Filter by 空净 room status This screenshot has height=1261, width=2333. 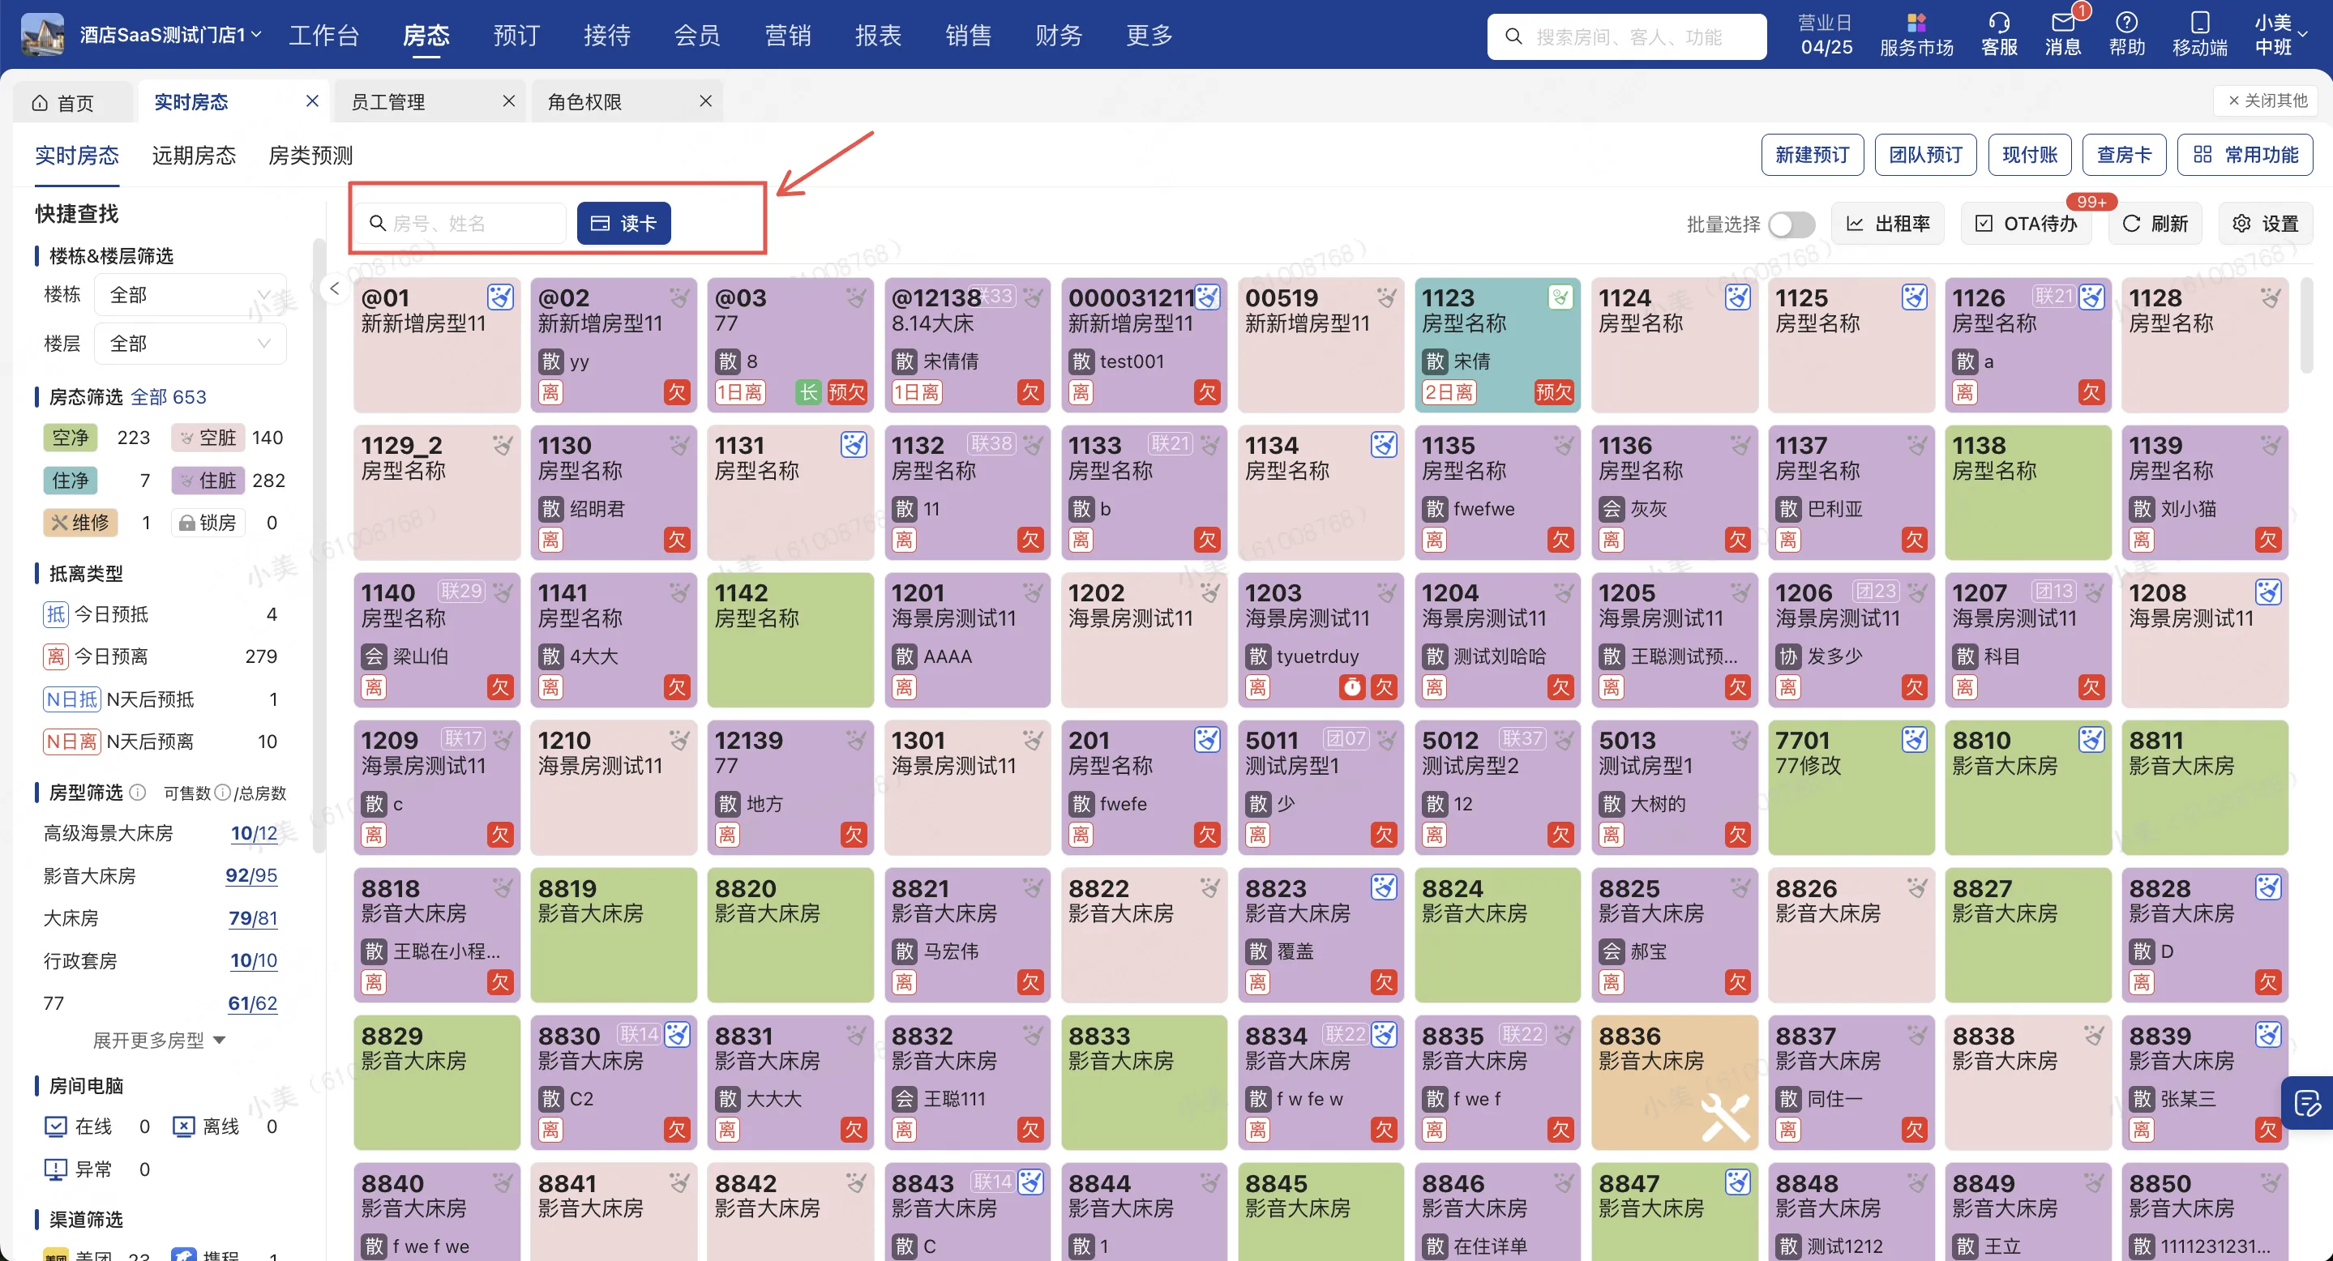70,438
